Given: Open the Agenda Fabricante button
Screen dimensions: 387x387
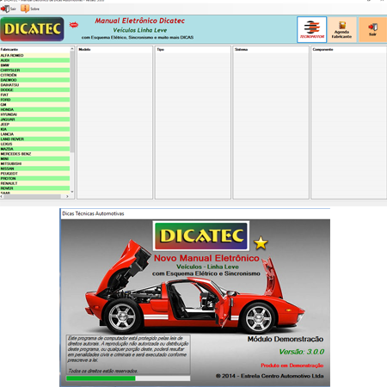Looking at the screenshot, I should click(341, 29).
